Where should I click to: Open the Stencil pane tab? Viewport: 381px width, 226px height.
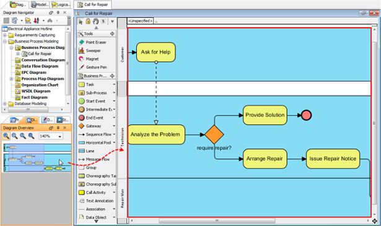click(x=63, y=120)
